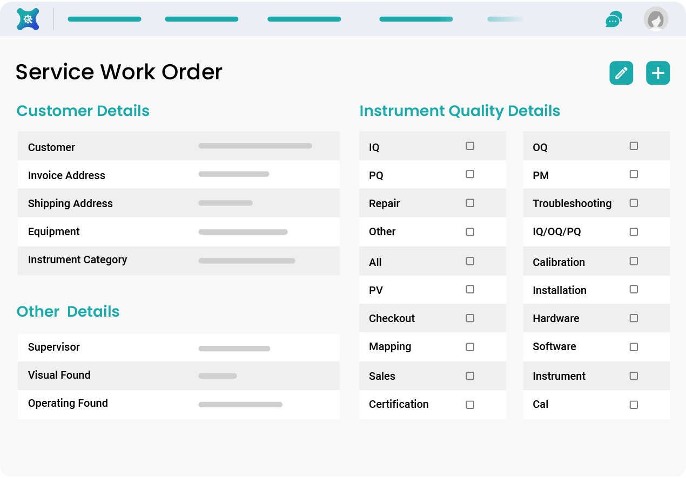Open the app logo in the top-left corner
Screen dimensions: 686x478
[x=27, y=19]
